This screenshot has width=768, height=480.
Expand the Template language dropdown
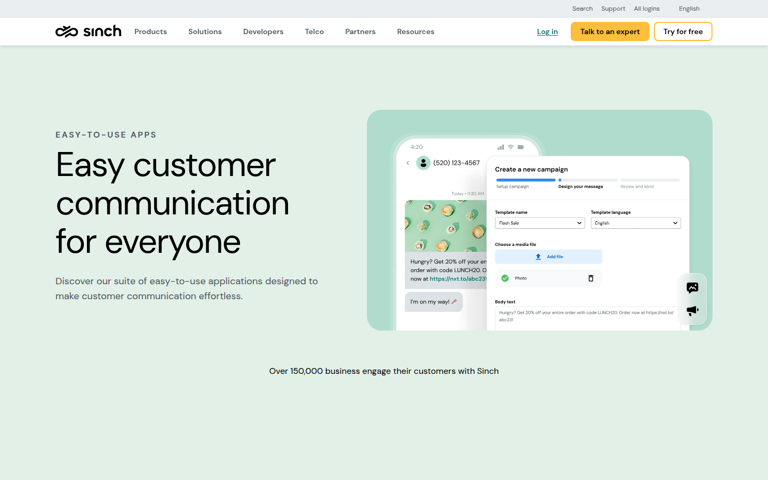click(x=636, y=223)
